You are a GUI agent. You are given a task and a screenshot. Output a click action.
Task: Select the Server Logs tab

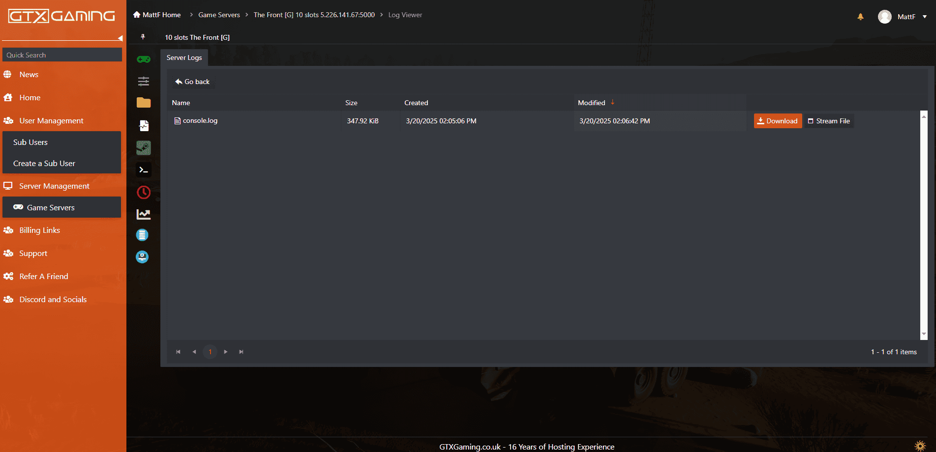(x=184, y=57)
